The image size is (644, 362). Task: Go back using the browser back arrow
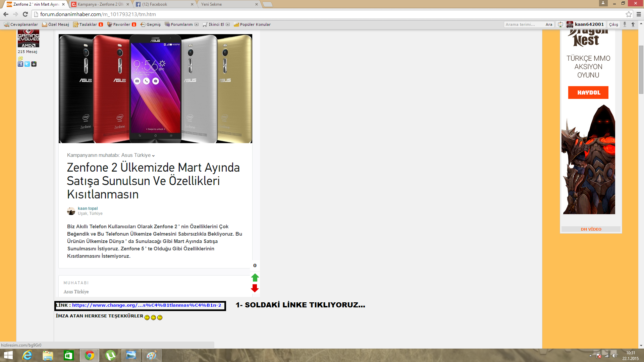[6, 14]
